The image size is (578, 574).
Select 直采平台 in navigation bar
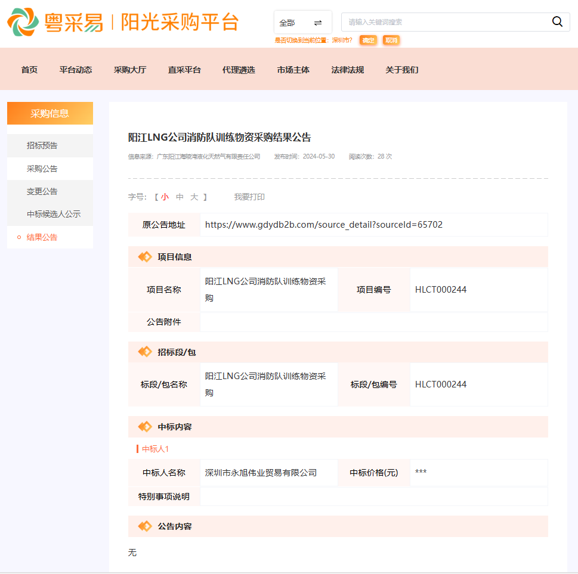coord(184,70)
